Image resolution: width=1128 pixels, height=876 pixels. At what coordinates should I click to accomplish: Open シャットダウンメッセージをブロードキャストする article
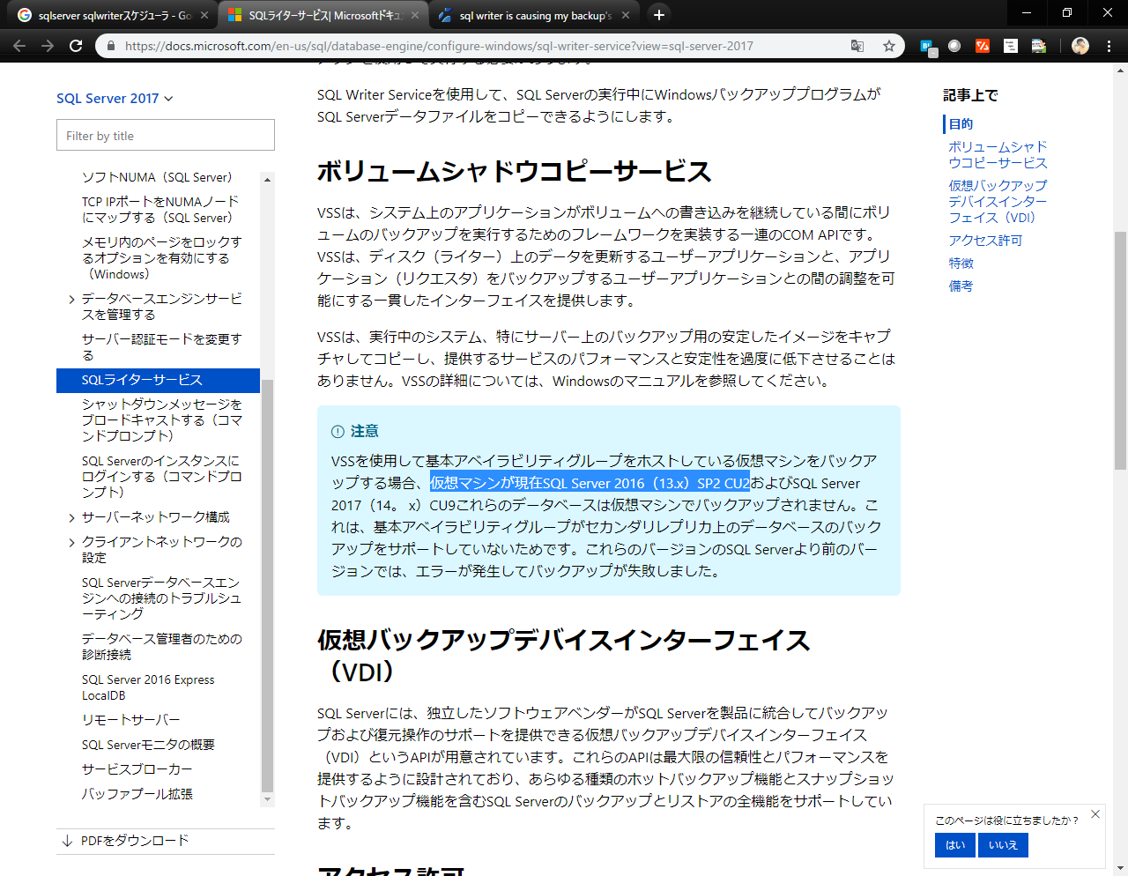pyautogui.click(x=162, y=420)
